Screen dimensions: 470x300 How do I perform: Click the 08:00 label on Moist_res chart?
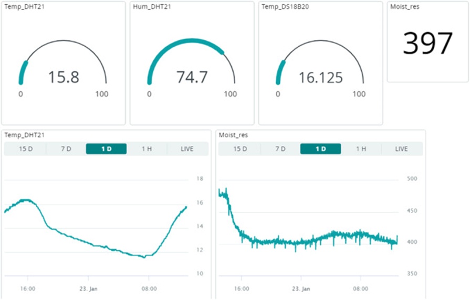coord(360,288)
